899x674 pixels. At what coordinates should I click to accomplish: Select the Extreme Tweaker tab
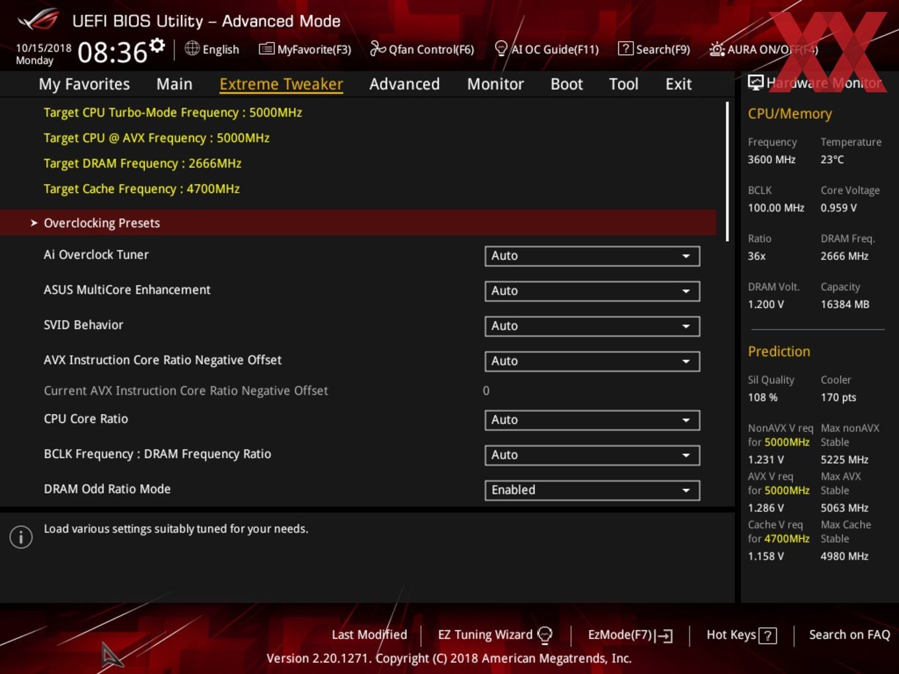(x=281, y=84)
